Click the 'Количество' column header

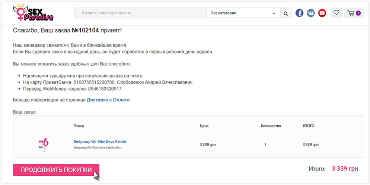point(271,126)
